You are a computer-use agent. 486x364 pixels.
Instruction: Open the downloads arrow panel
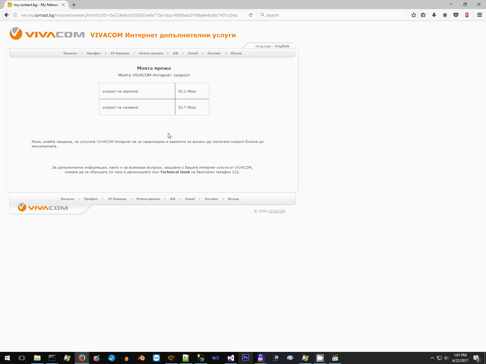coord(434,15)
